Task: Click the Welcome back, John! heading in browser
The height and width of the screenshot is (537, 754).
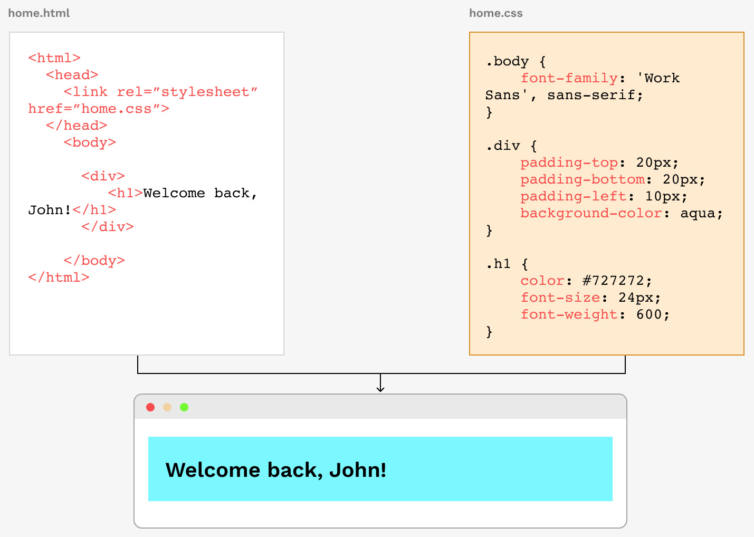Action: coord(276,469)
